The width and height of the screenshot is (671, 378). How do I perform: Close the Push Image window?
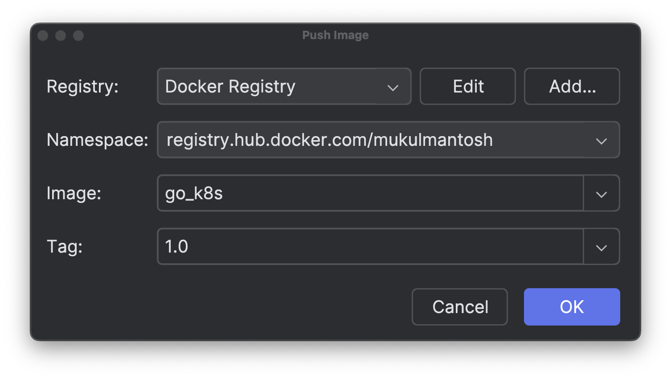point(43,36)
